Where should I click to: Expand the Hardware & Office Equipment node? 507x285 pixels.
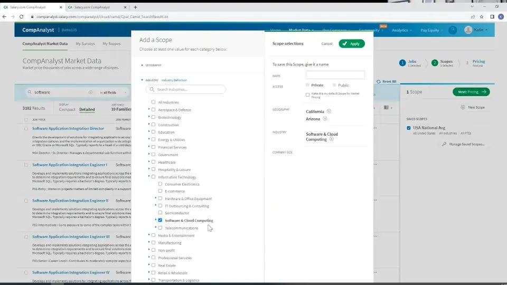(155, 198)
